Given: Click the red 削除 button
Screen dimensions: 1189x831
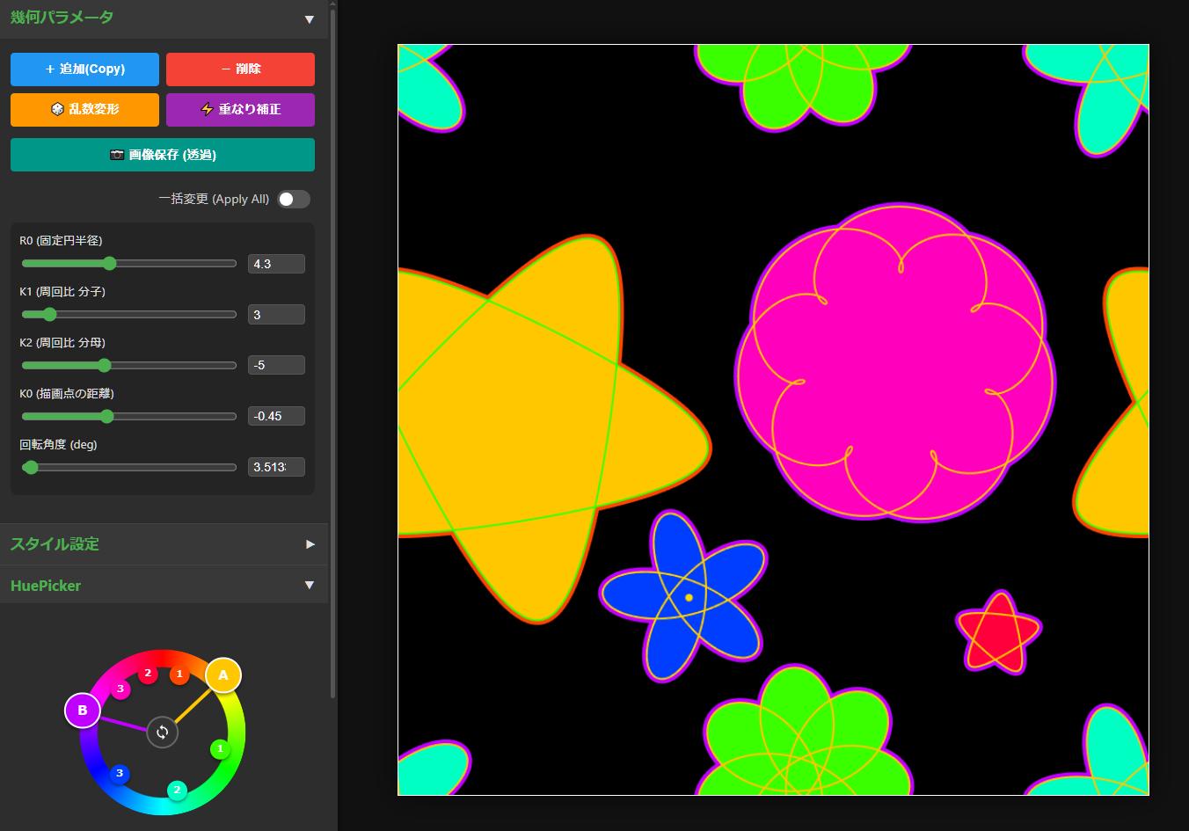Looking at the screenshot, I should pos(240,69).
